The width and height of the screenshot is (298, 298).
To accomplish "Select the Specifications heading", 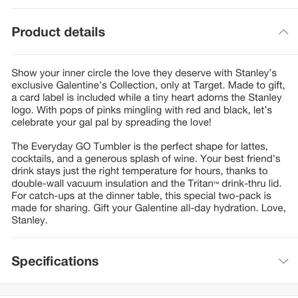I will (55, 261).
